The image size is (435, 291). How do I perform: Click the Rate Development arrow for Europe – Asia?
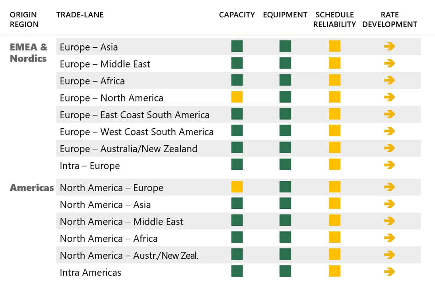pyautogui.click(x=389, y=46)
